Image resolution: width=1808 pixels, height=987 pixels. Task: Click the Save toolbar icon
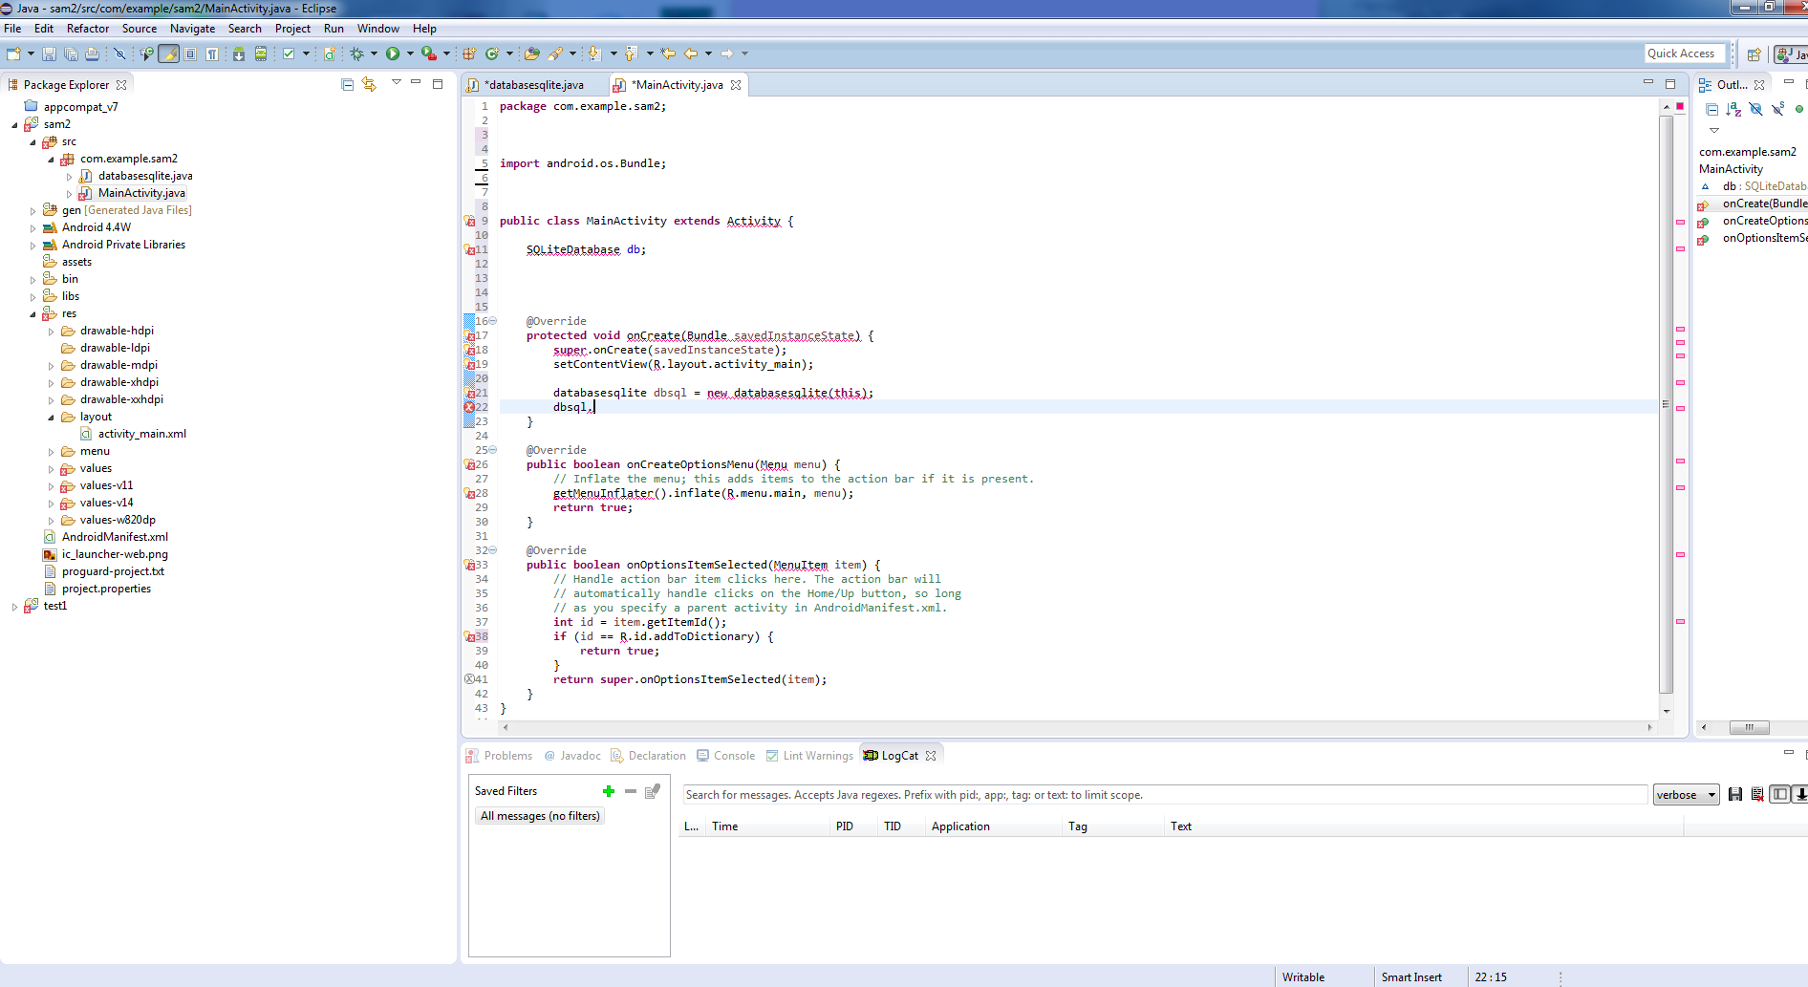(50, 54)
